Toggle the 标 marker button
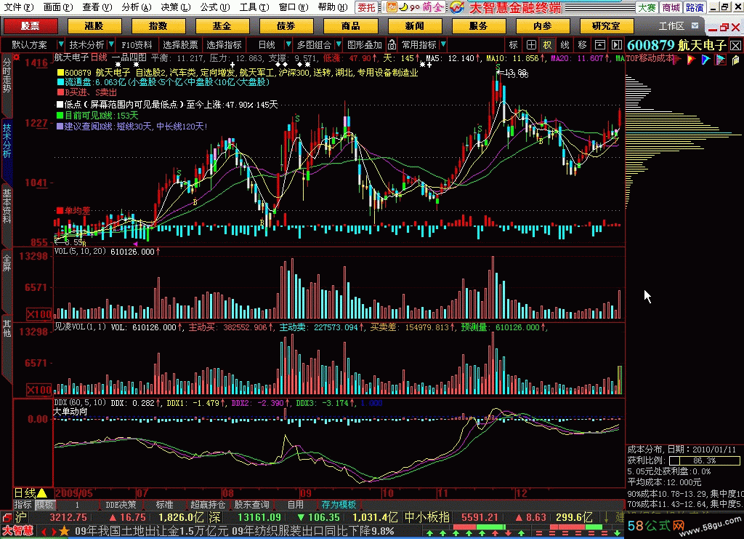The width and height of the screenshot is (744, 539). coord(514,45)
